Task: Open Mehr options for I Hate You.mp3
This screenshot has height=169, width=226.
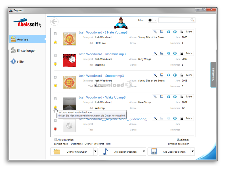Action: (x=189, y=32)
